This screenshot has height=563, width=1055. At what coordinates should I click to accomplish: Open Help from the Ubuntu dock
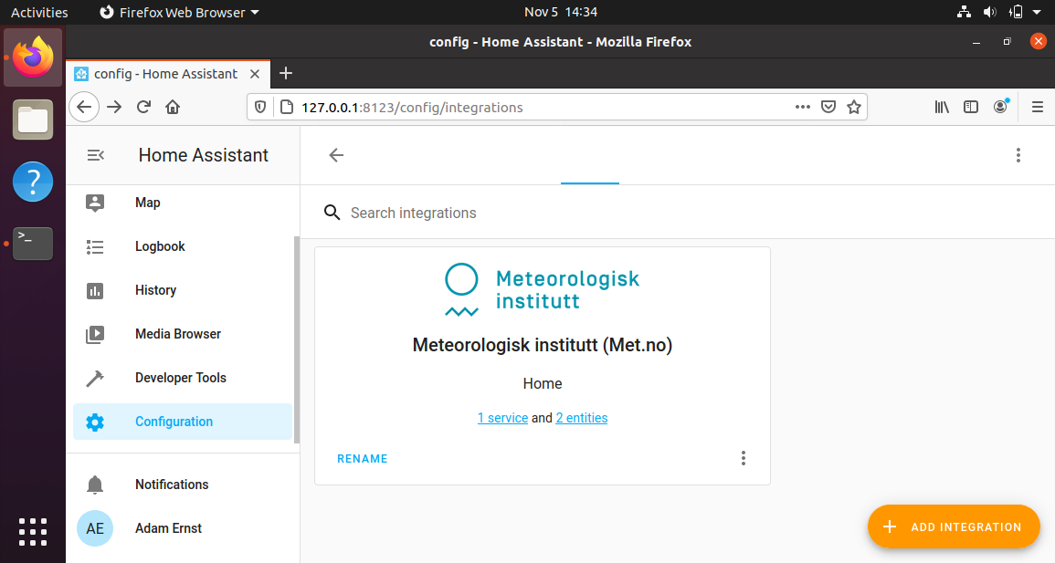(33, 182)
